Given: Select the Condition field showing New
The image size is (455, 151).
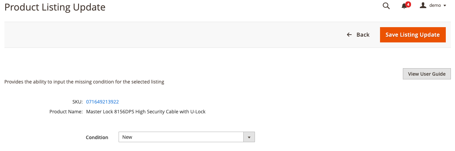Looking at the screenshot, I should [186, 137].
